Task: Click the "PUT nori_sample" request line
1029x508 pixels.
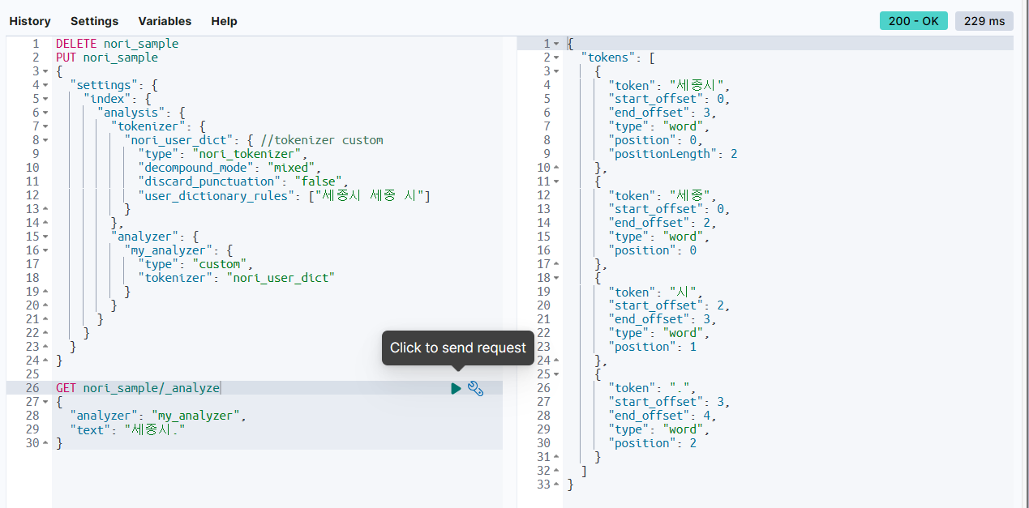Action: (107, 58)
